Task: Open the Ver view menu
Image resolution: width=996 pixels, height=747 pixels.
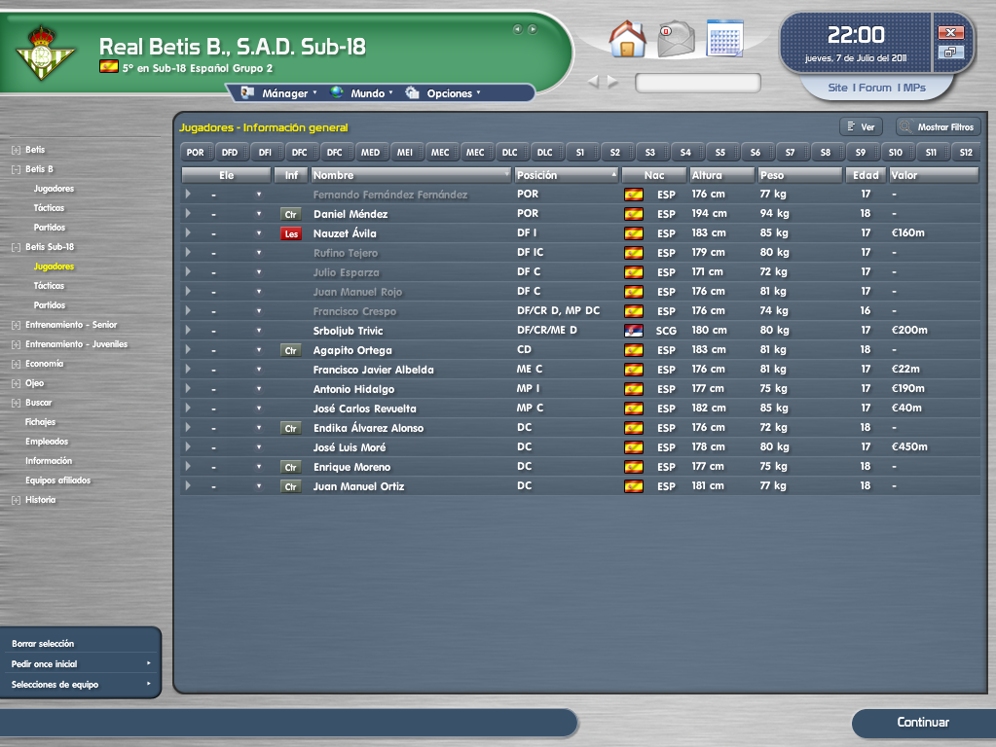Action: pyautogui.click(x=861, y=127)
